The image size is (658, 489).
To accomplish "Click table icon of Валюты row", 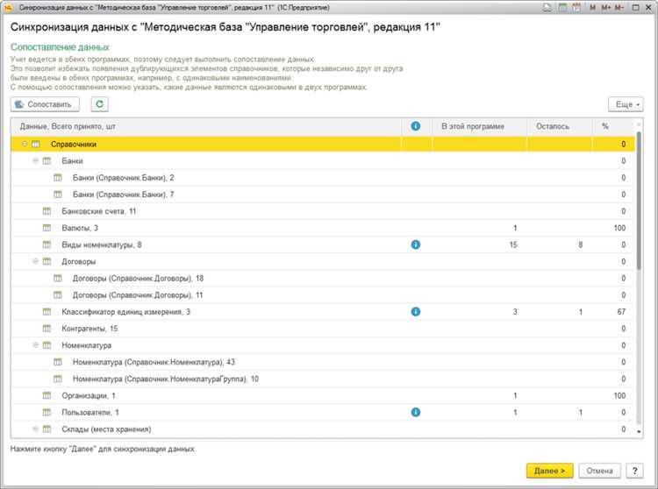I will (46, 228).
